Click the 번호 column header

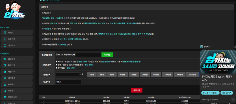coord(44,97)
